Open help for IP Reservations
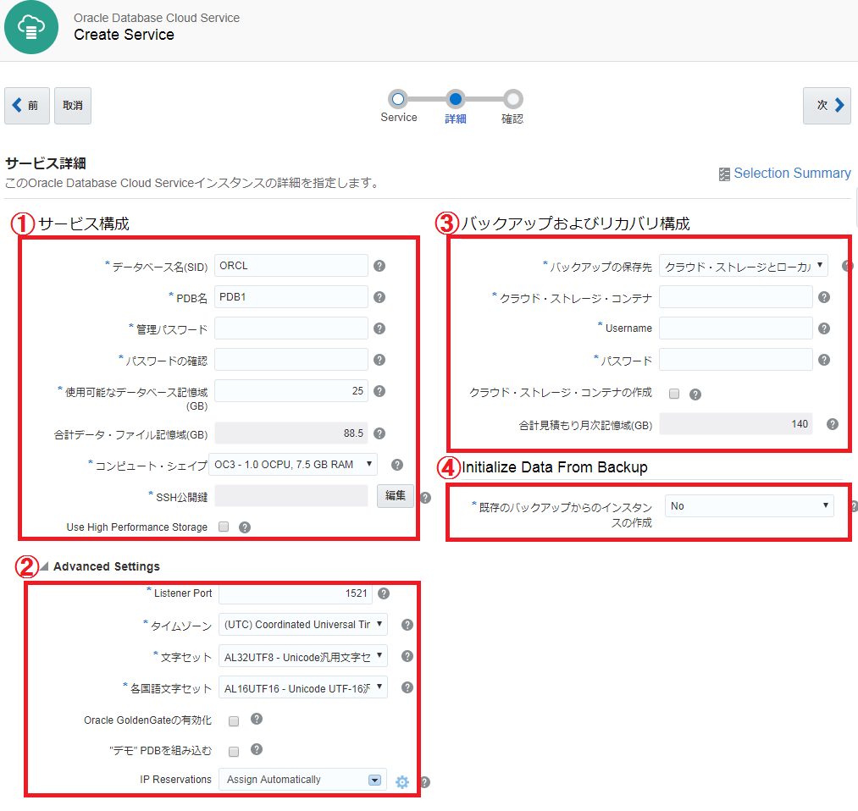Image resolution: width=858 pixels, height=811 pixels. pyautogui.click(x=424, y=782)
